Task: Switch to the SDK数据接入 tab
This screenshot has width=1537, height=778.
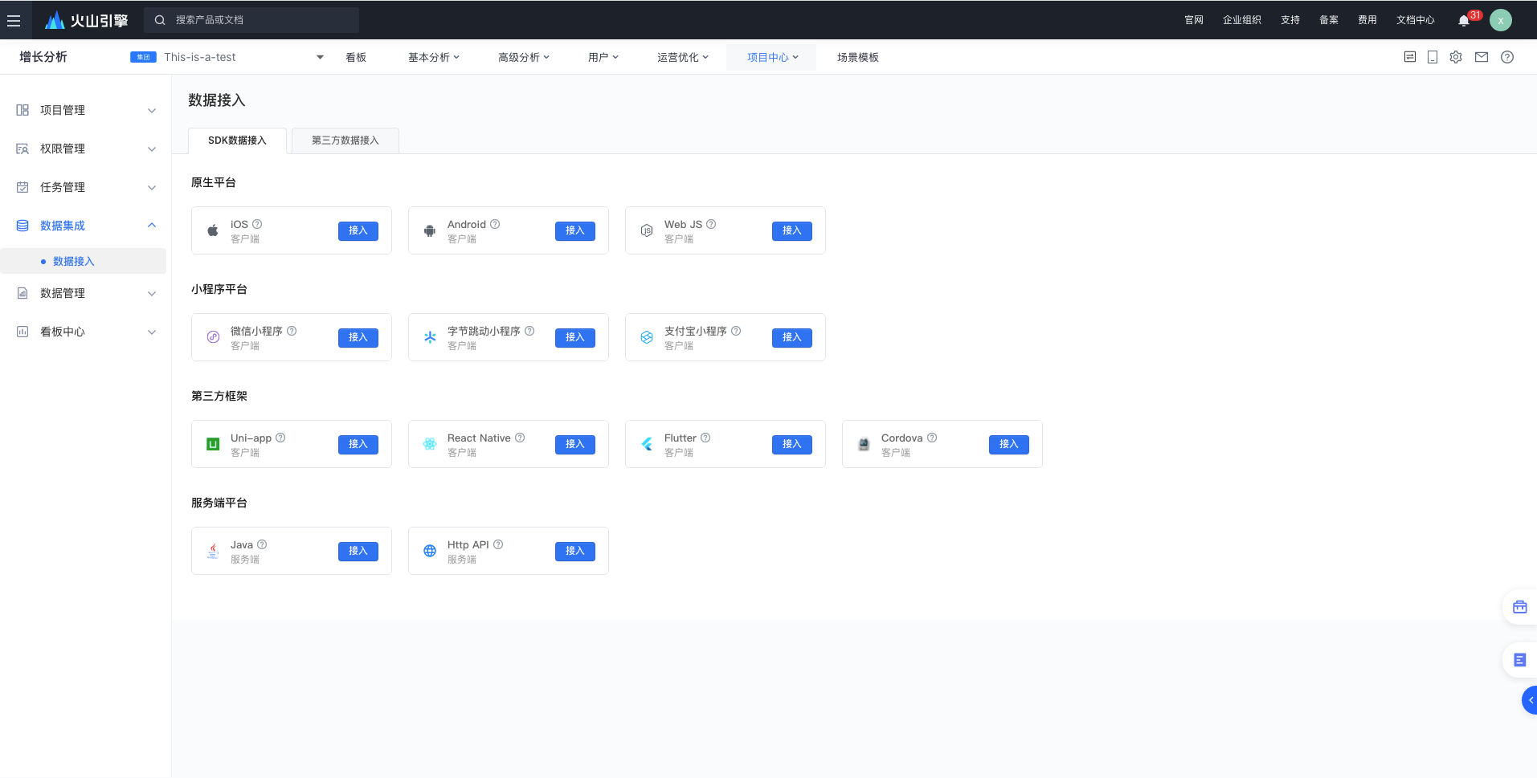Action: click(x=237, y=141)
